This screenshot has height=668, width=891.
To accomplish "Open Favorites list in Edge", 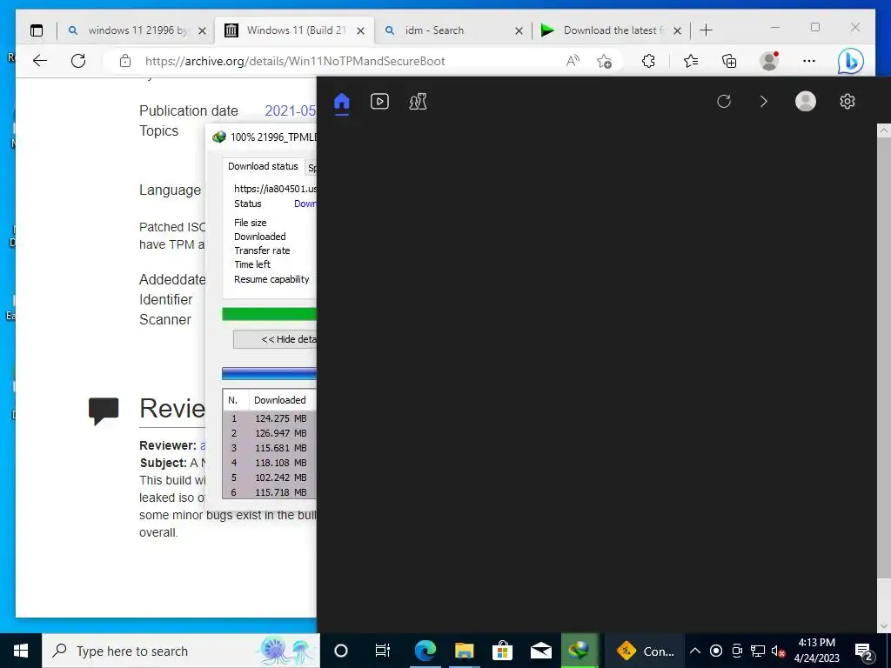I will tap(690, 61).
